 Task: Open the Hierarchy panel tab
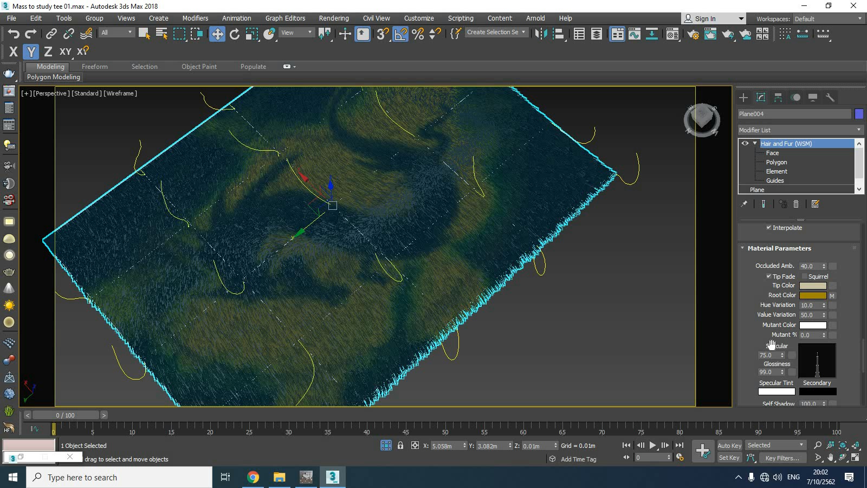coord(778,98)
